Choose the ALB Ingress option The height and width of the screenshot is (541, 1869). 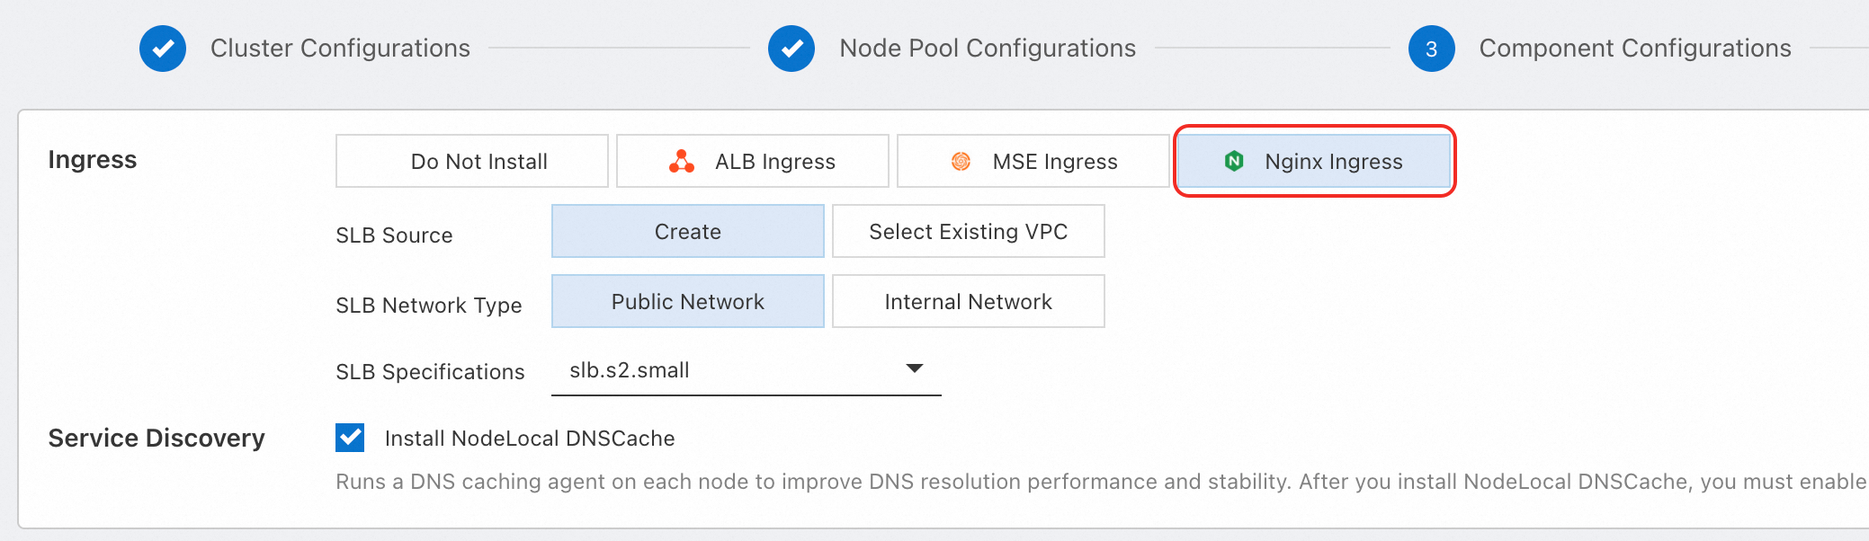pos(774,162)
